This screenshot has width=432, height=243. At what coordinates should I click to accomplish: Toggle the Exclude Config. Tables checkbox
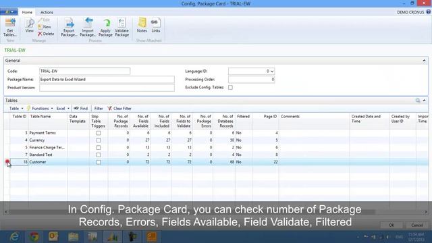coord(230,87)
